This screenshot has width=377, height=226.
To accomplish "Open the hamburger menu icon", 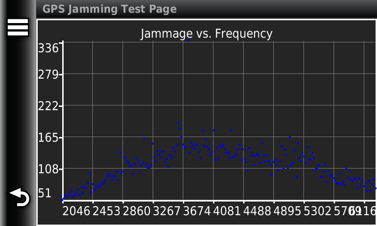I will 18,27.
